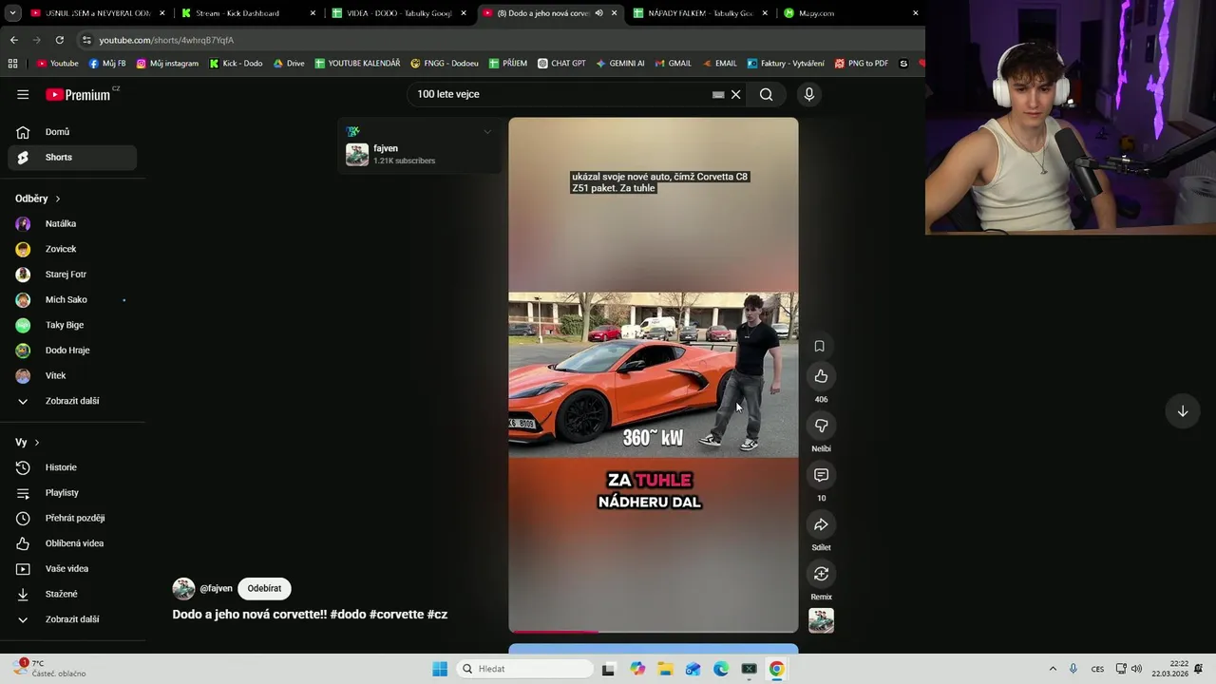This screenshot has height=684, width=1216.
Task: Show hidden system tray icons
Action: 1053,669
